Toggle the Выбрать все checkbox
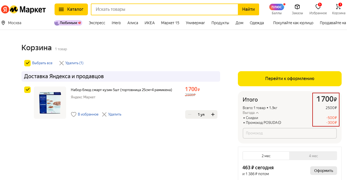 27,63
